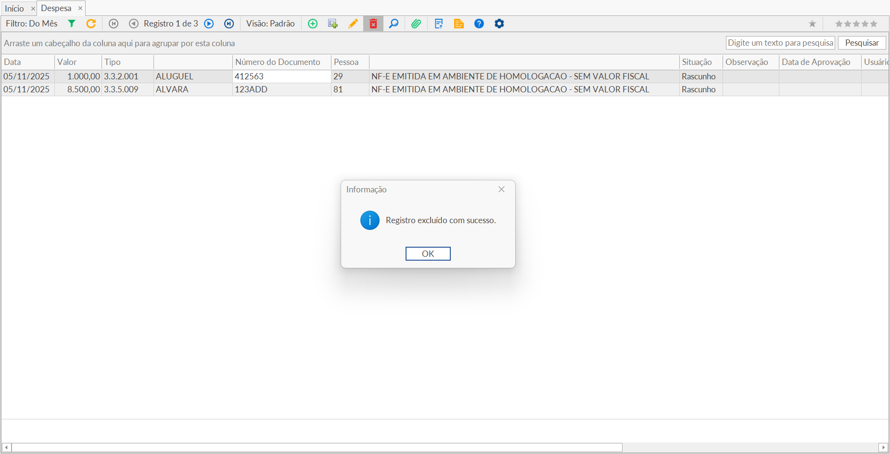Click the favorite star icon in toolbar

pos(812,24)
